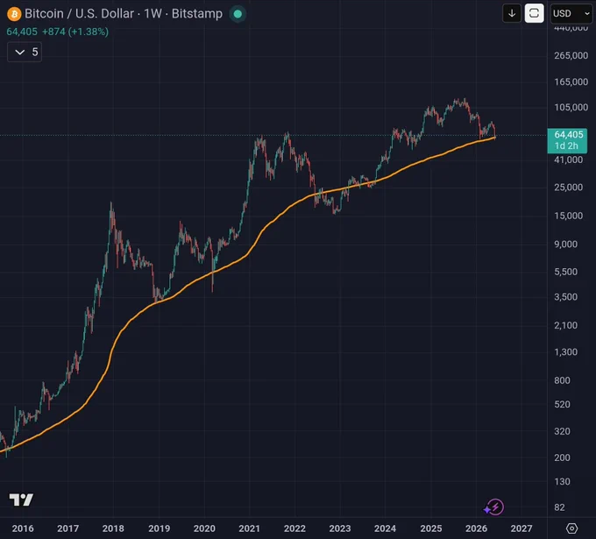Screen dimensions: 596x539
Task: Click the 2019 label on time axis
Action: 160,528
